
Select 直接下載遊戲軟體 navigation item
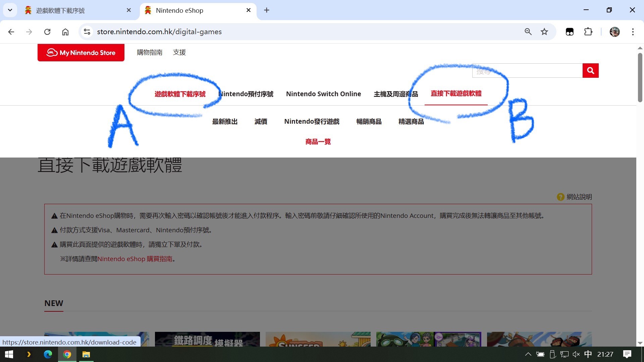tap(456, 94)
